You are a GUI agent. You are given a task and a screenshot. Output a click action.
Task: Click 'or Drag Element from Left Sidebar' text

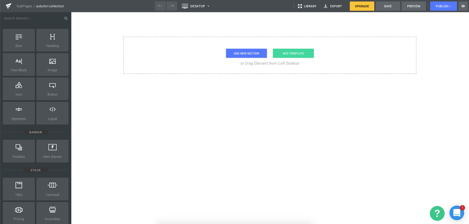(270, 63)
